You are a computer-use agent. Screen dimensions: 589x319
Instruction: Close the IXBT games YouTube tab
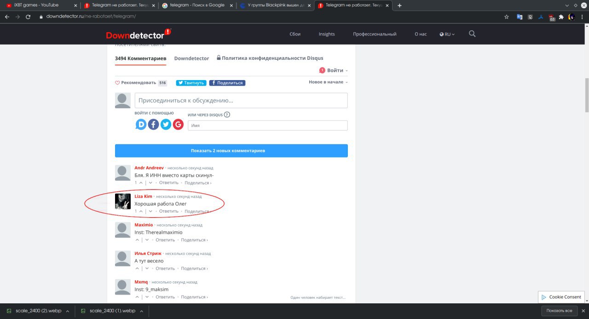[75, 6]
